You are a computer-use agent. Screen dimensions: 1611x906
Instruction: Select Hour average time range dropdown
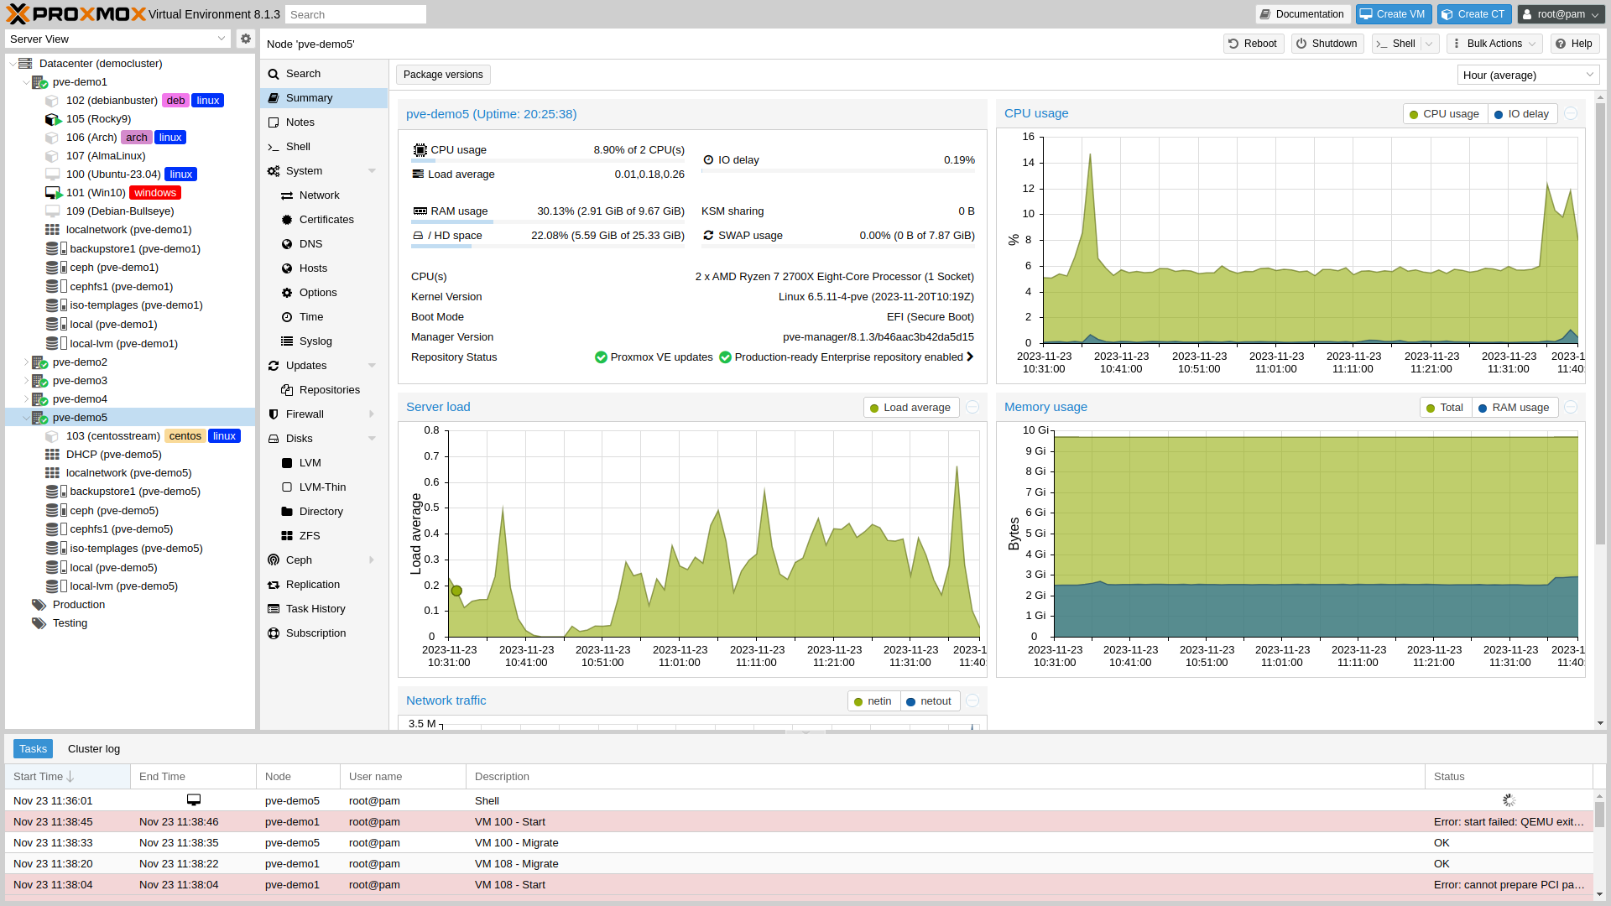(x=1523, y=74)
